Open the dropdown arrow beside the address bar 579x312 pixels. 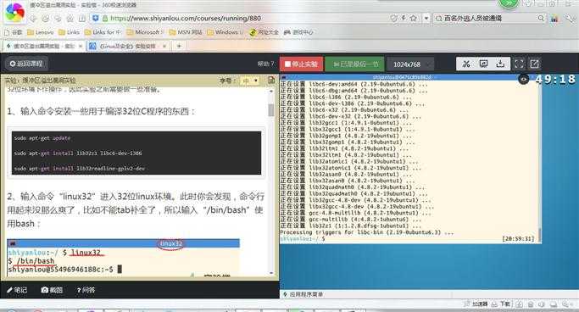tap(426, 18)
